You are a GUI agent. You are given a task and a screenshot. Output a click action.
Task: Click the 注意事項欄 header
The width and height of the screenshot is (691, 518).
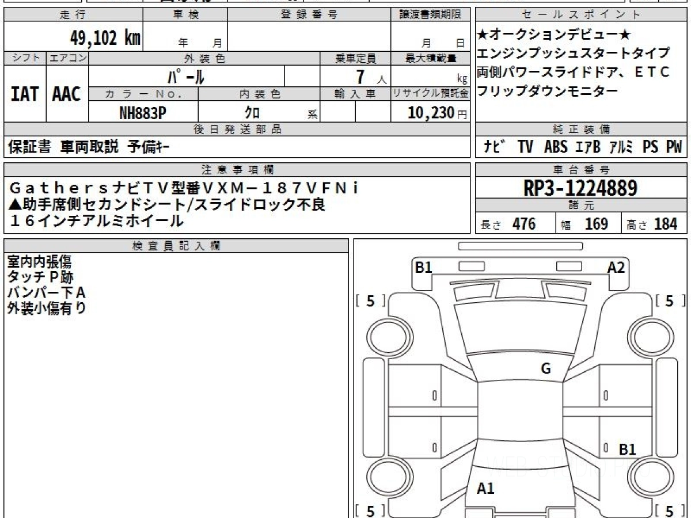[x=237, y=169]
